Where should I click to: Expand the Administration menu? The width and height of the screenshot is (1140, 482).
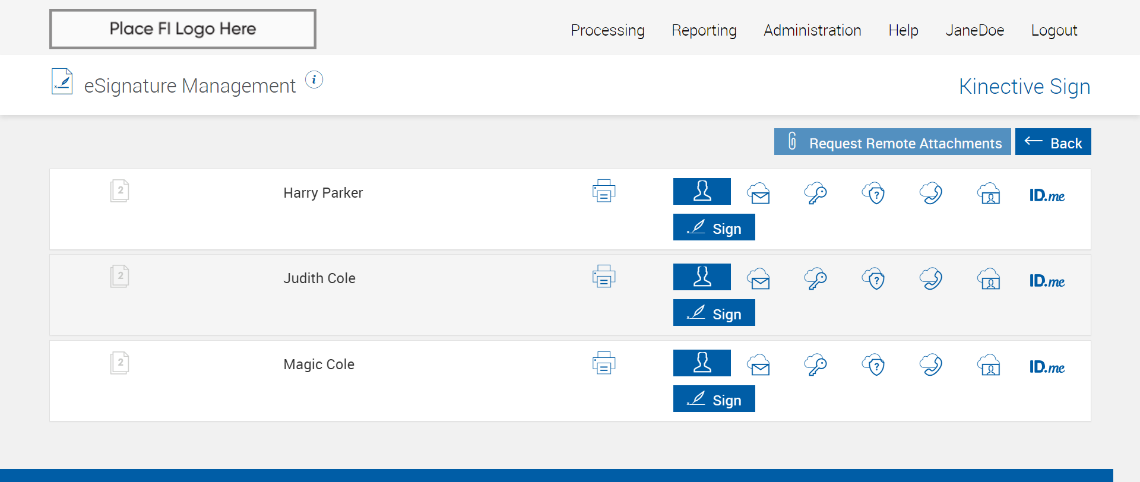pos(812,30)
